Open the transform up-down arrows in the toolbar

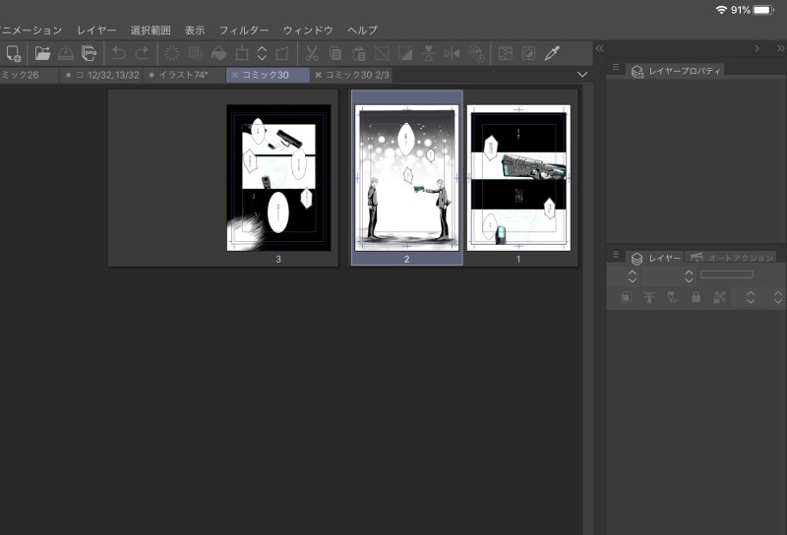click(262, 53)
